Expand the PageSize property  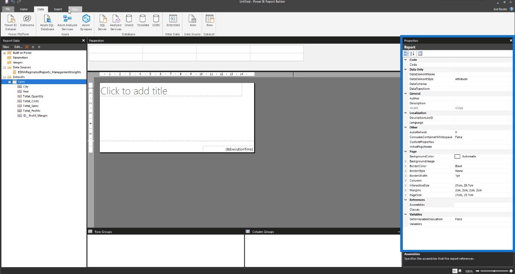pos(406,195)
